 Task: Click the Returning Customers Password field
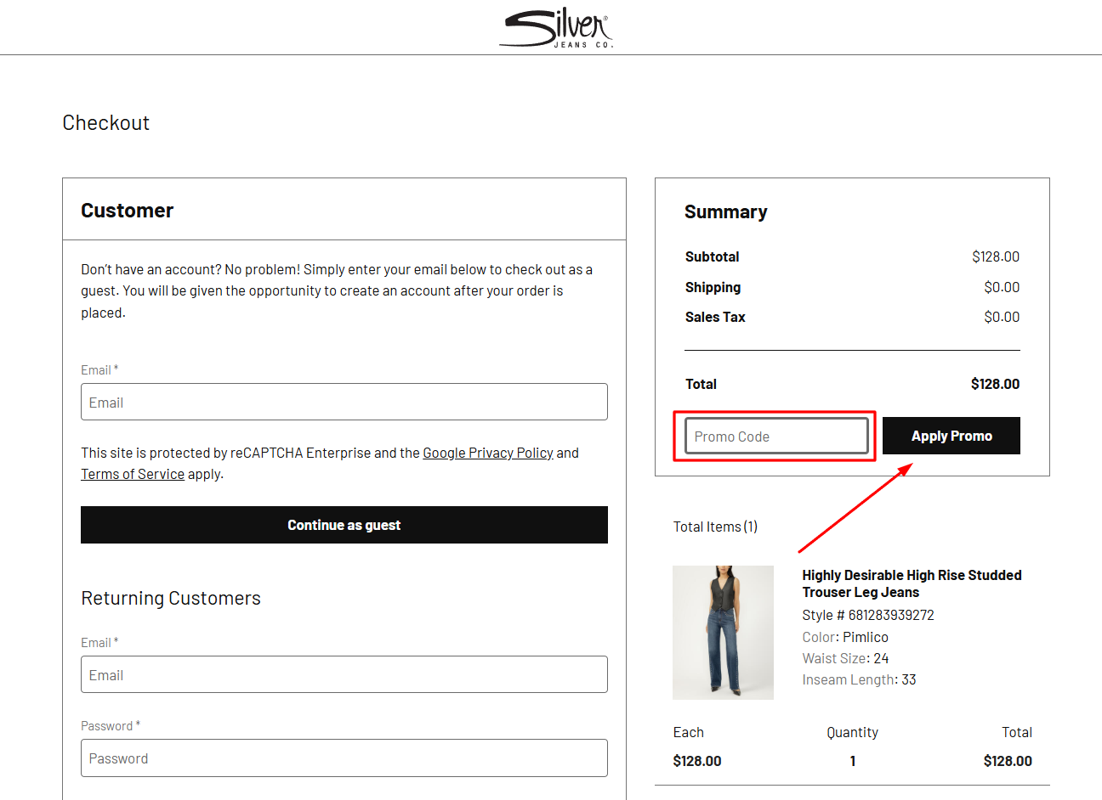click(x=344, y=758)
